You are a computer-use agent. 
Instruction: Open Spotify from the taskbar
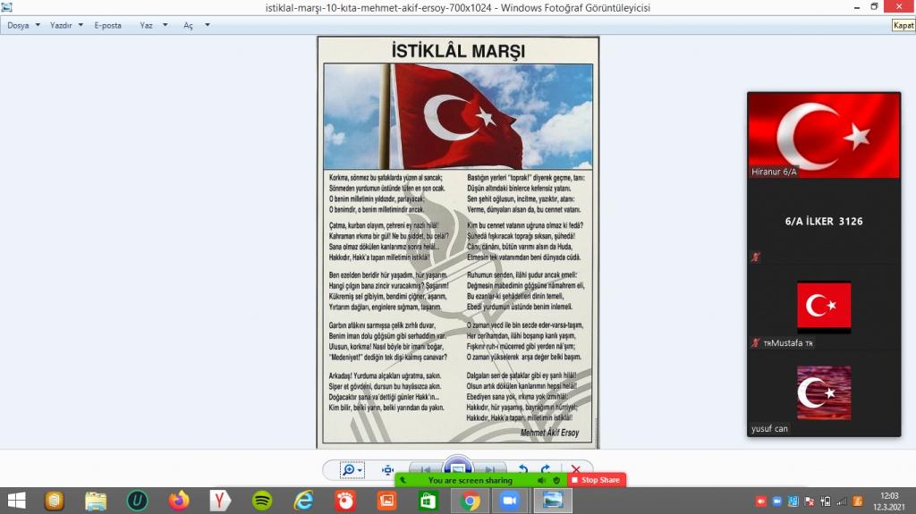click(x=262, y=501)
